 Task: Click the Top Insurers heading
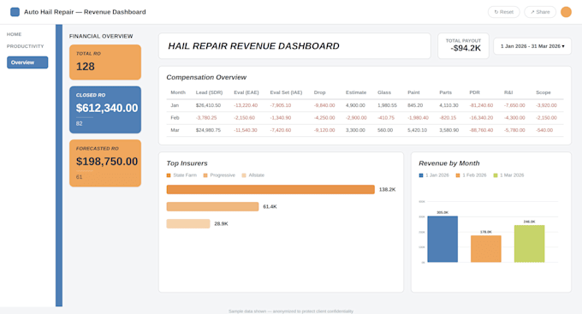(x=187, y=163)
